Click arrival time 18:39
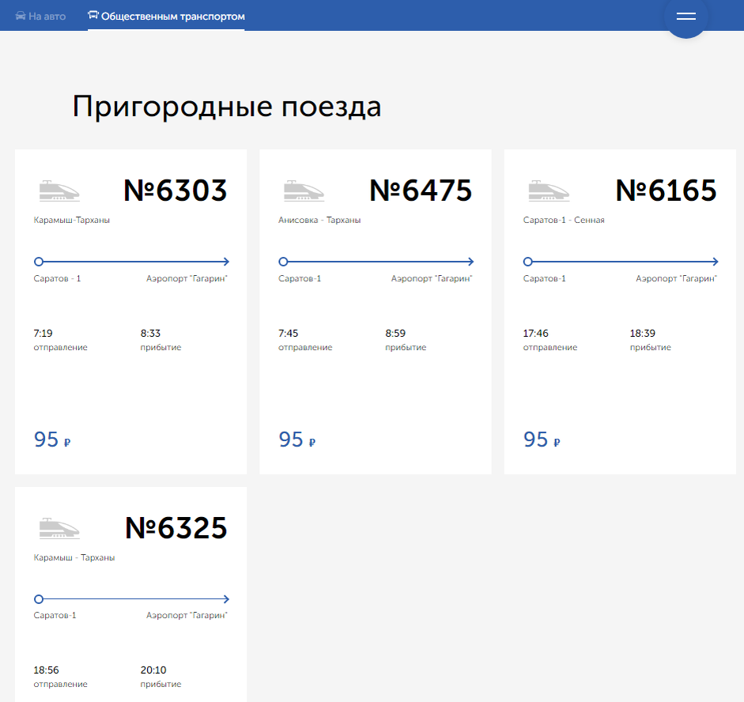Viewport: 744px width, 702px height. point(643,333)
